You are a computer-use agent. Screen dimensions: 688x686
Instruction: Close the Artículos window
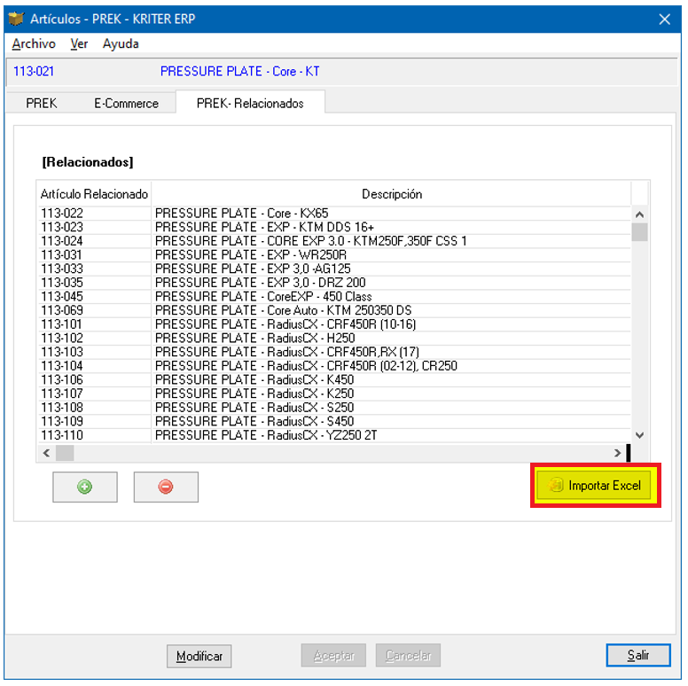tap(664, 19)
